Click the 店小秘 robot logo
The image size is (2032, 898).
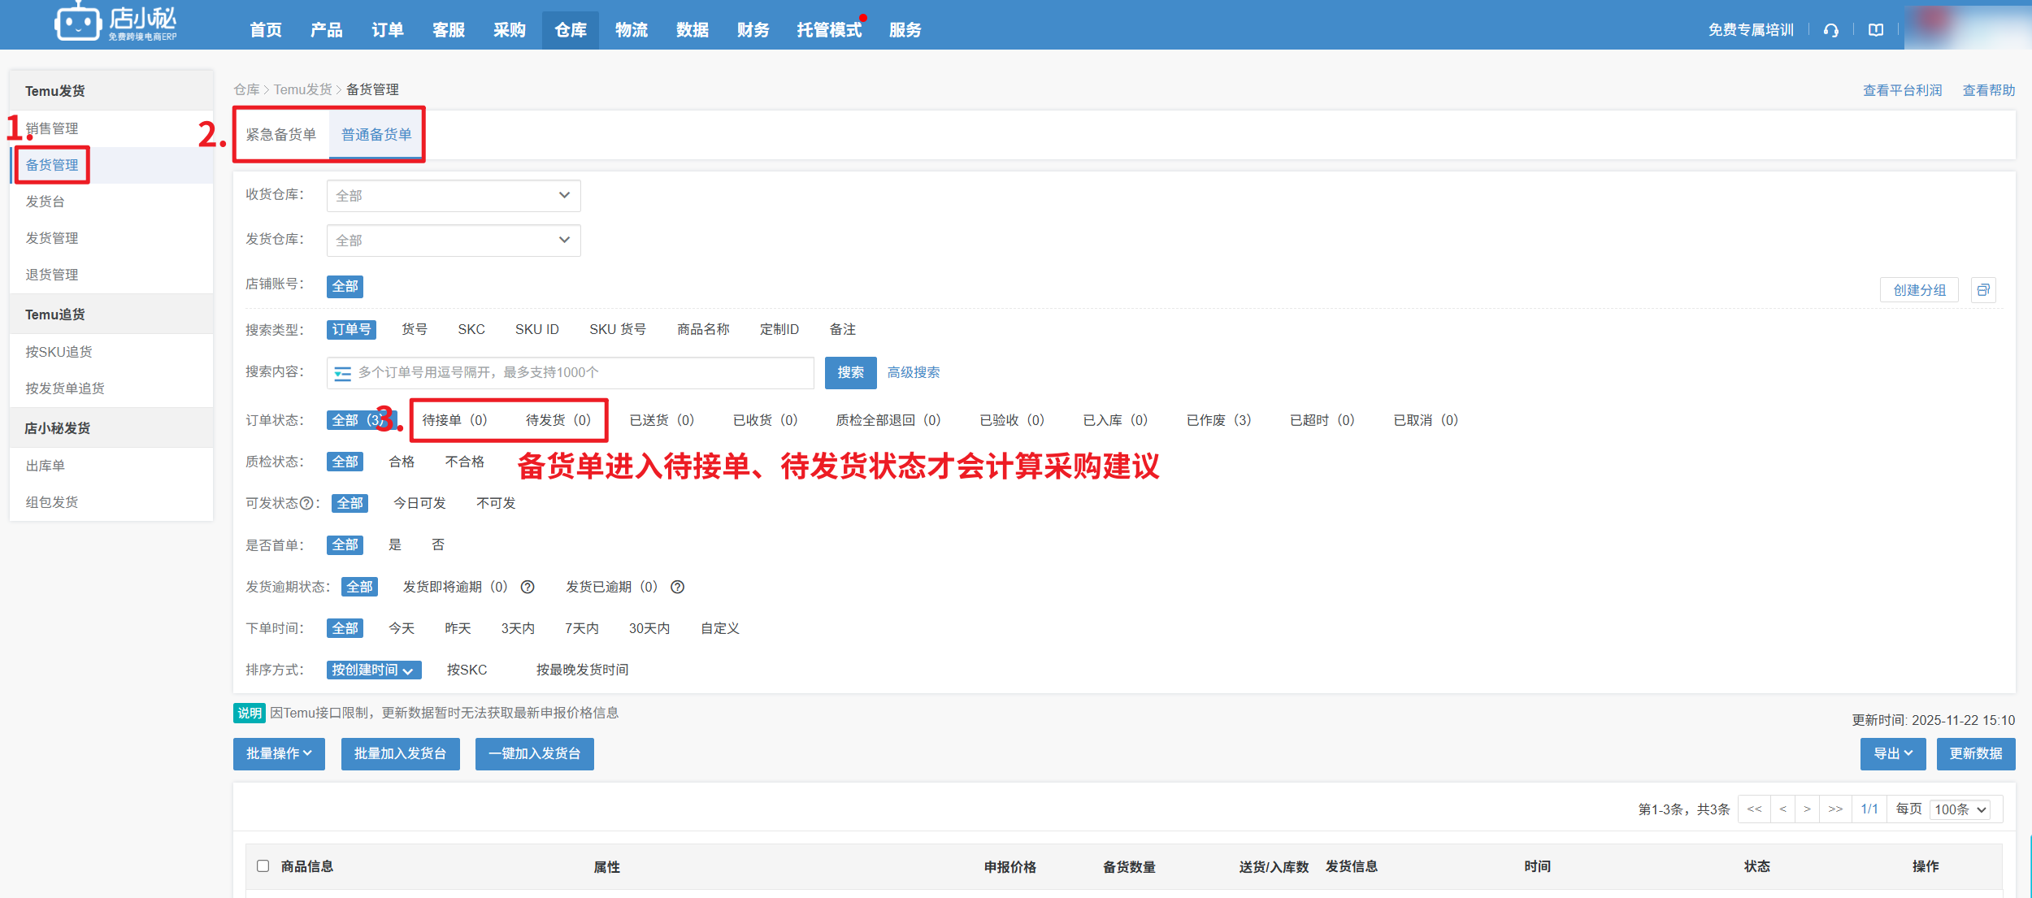tap(77, 22)
